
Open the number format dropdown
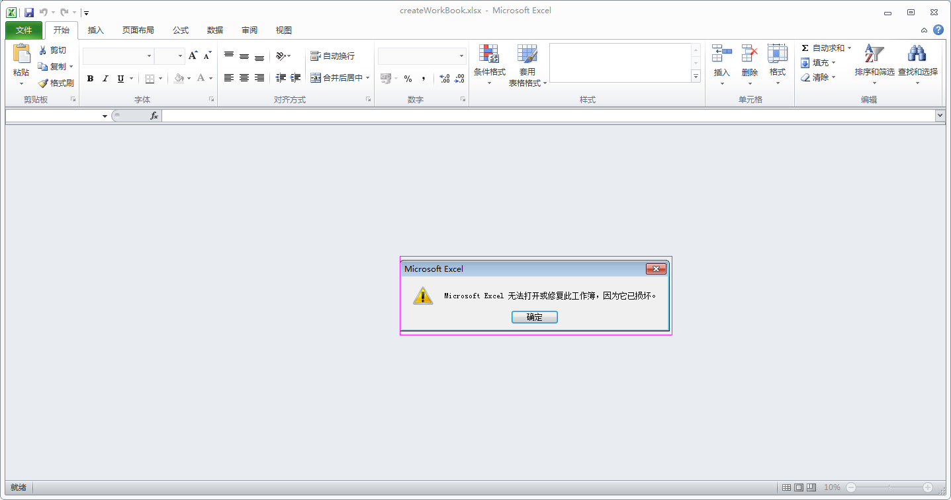point(462,56)
